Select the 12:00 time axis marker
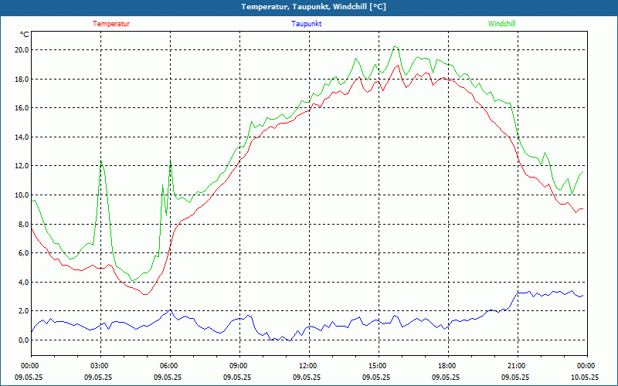 coord(308,365)
